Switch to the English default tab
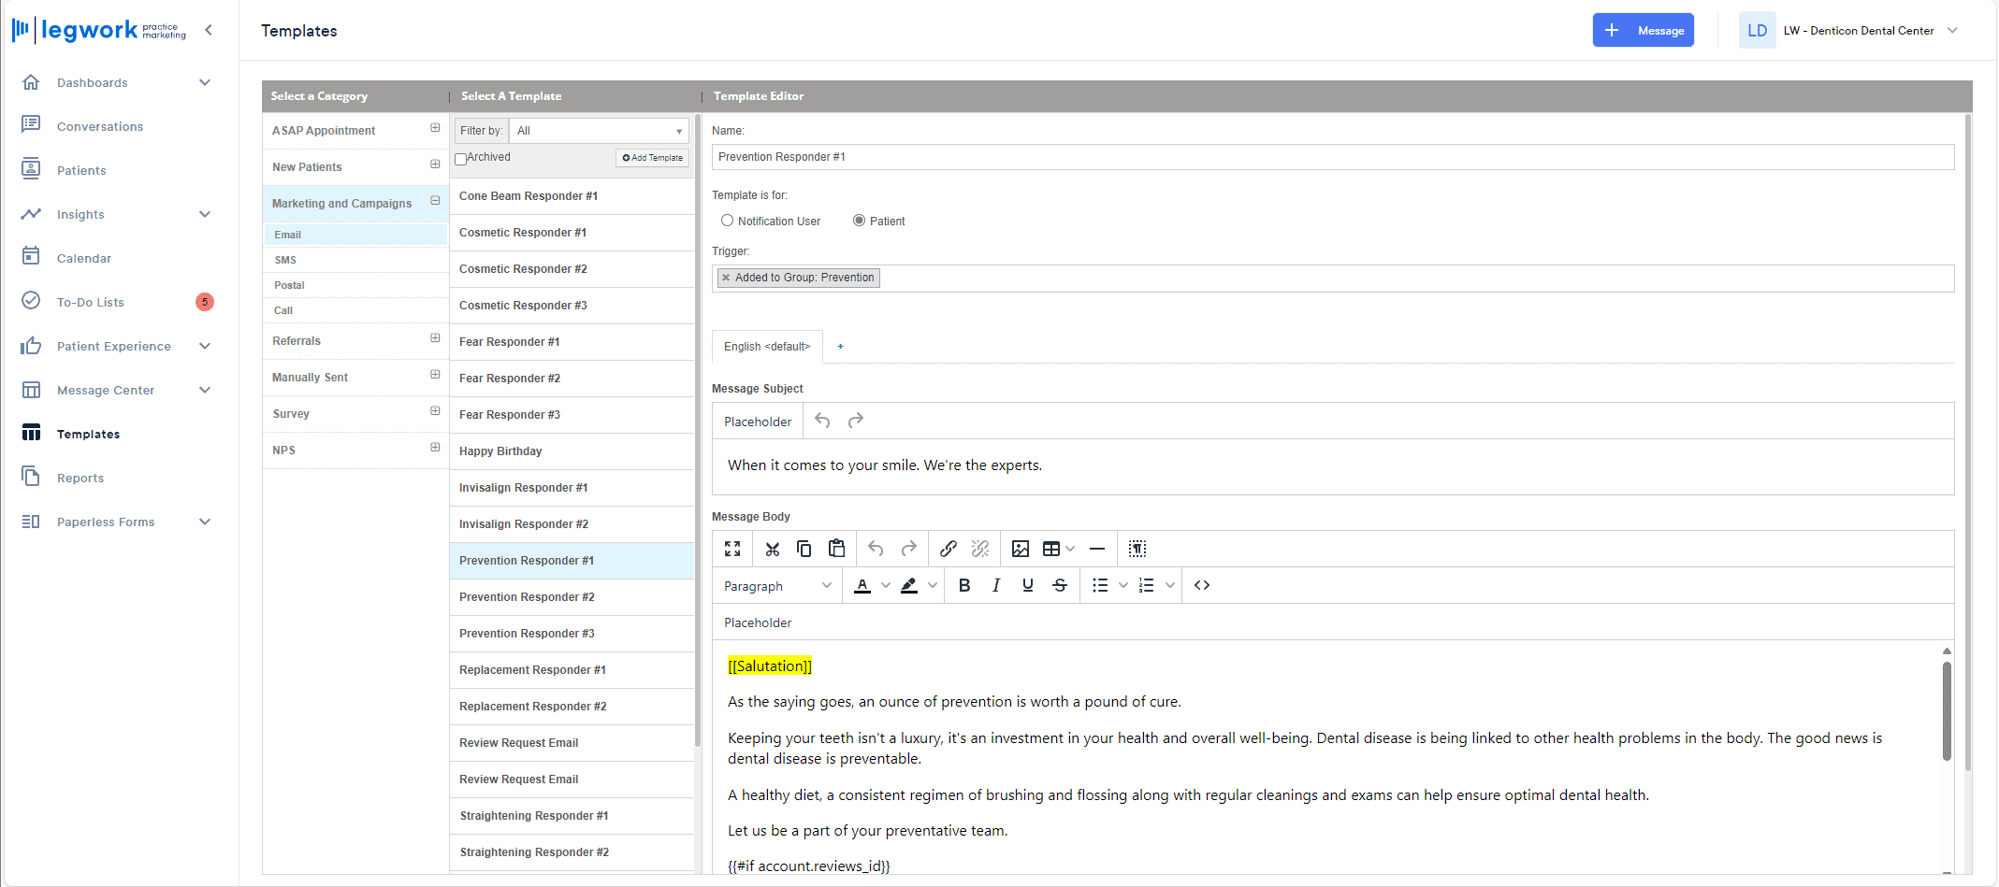Viewport: 1999px width, 887px height. [x=767, y=347]
